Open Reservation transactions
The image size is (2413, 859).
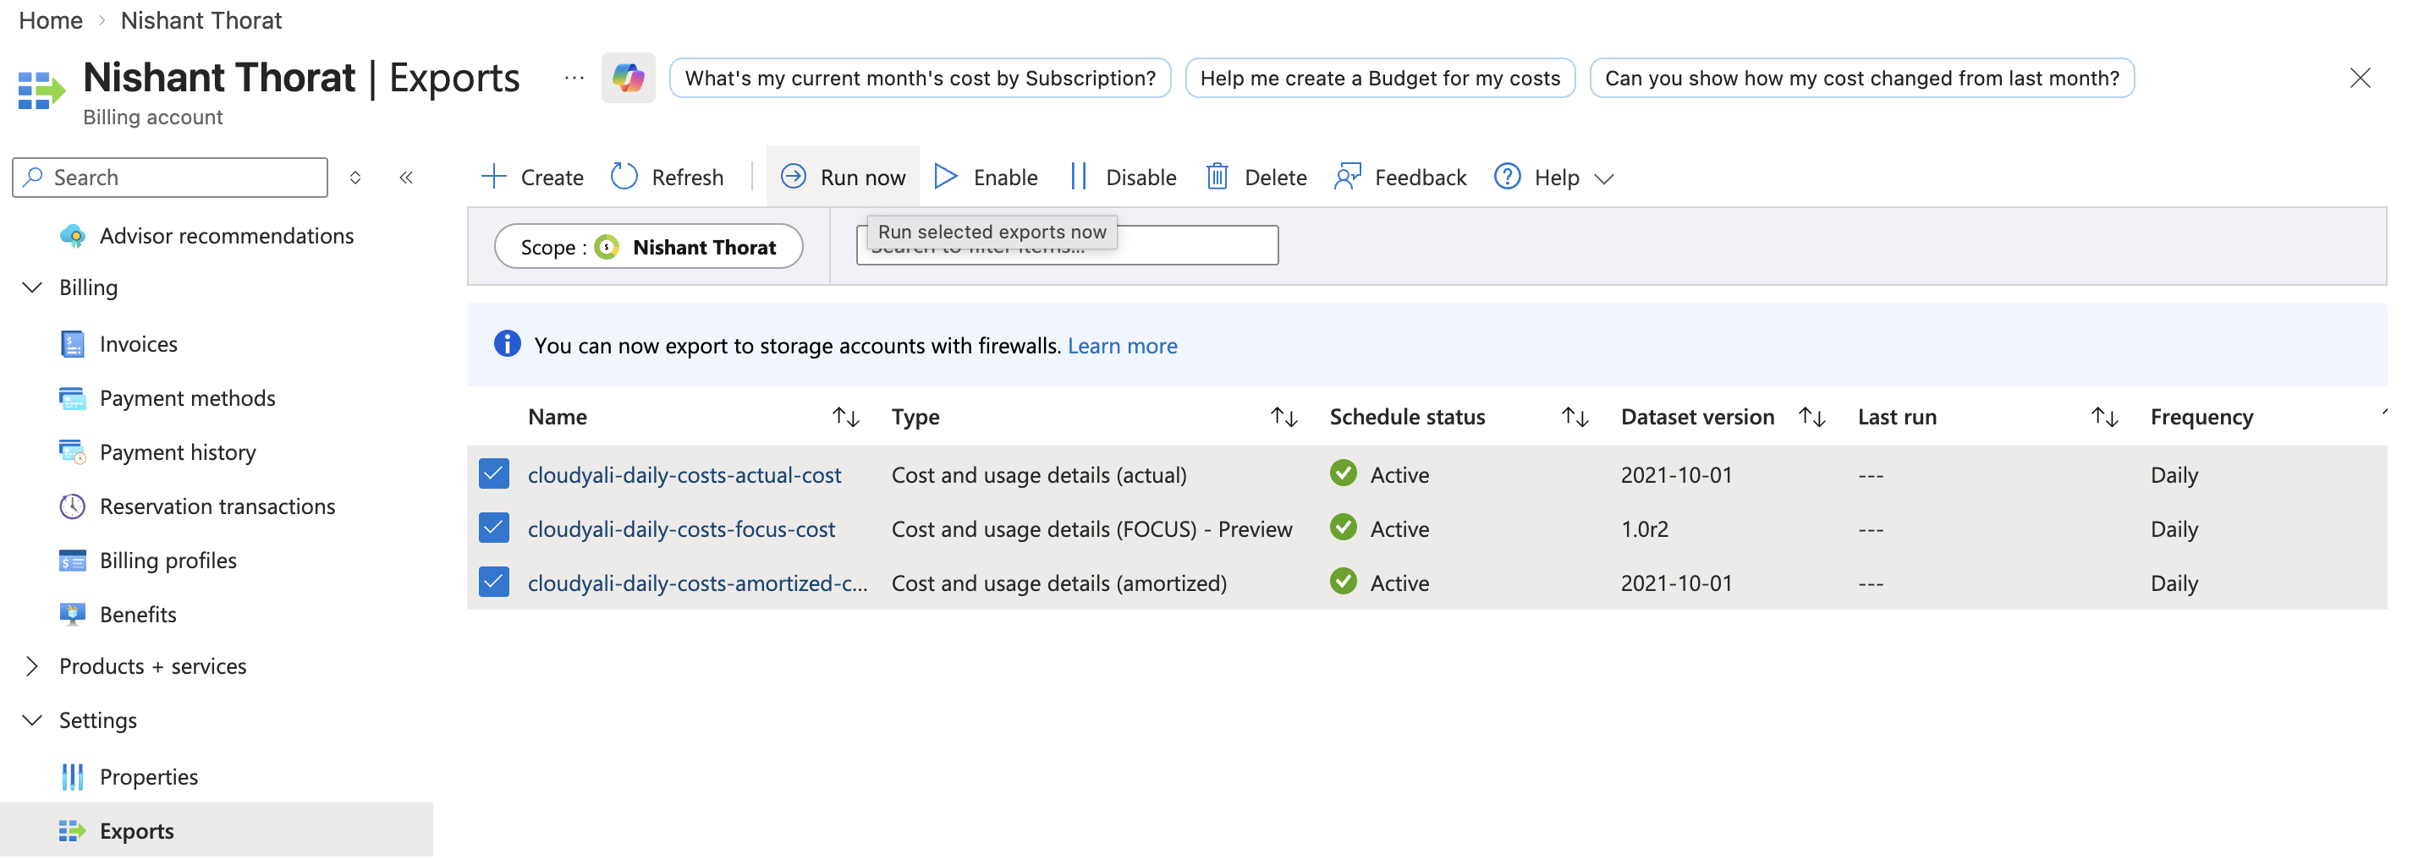pos(217,506)
